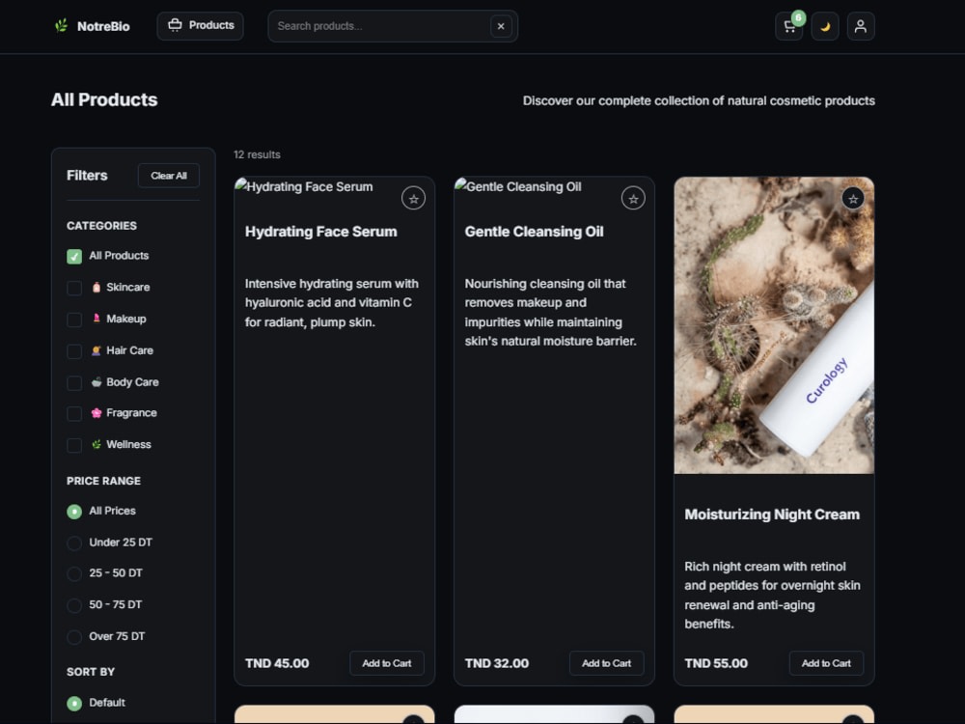Viewport: 965px width, 724px height.
Task: Favorite the Moisturizing Night Cream star
Action: point(853,198)
